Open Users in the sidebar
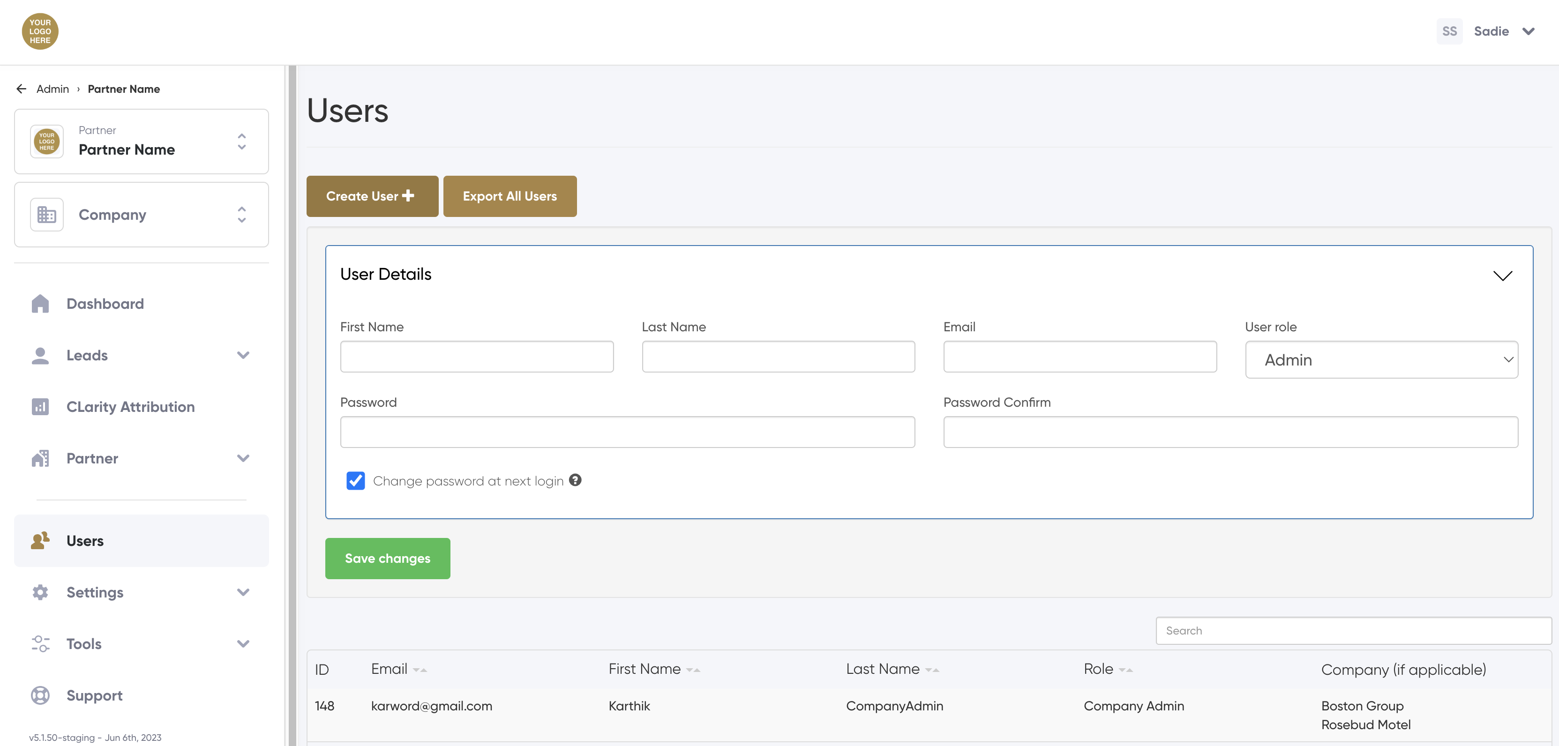 [85, 540]
